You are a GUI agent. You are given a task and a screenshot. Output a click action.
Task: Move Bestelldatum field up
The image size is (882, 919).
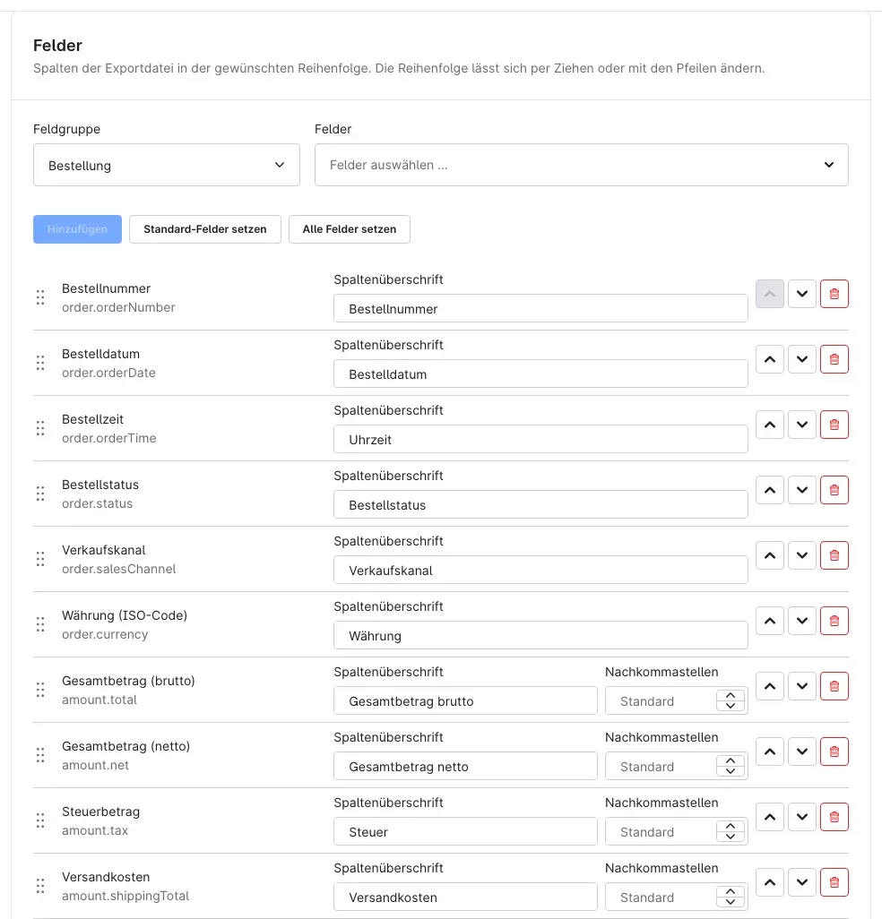pyautogui.click(x=769, y=359)
